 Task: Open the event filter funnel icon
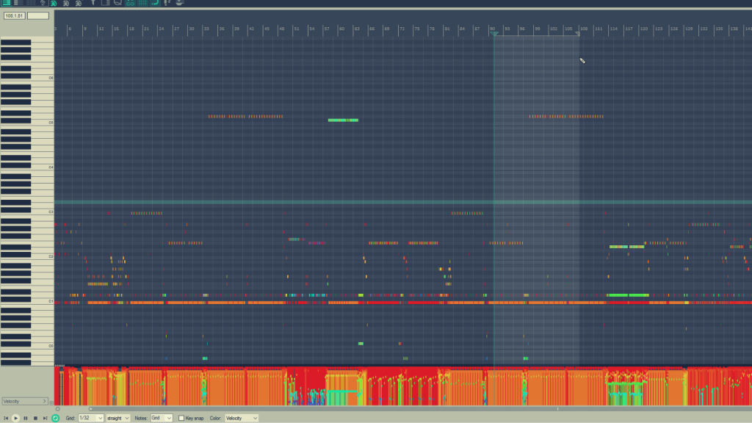tap(93, 2)
